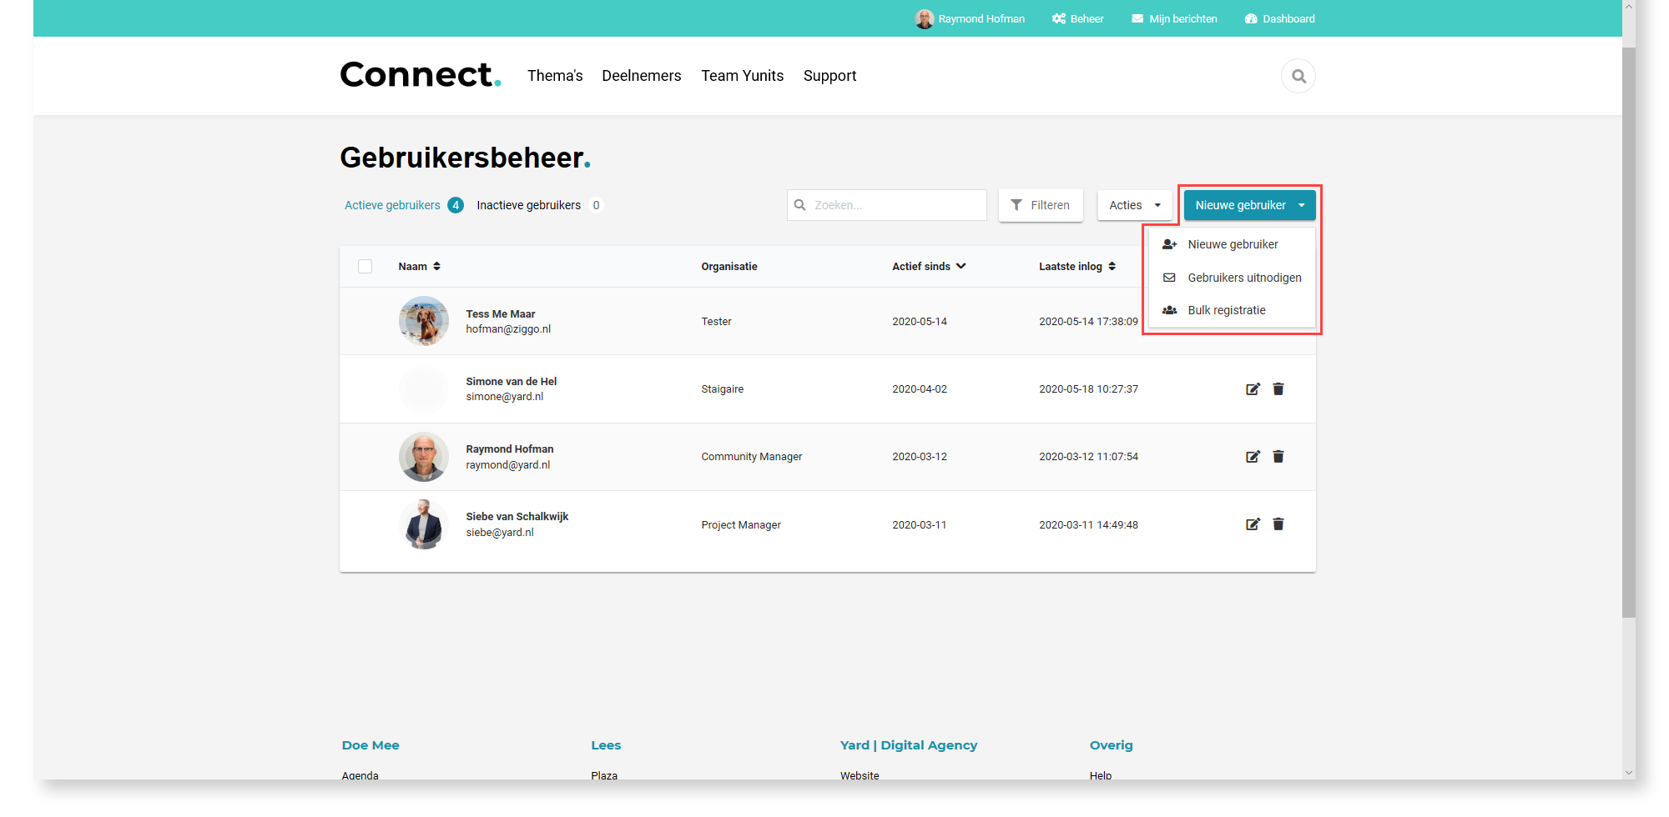Open Deelnemers navigation item

click(x=641, y=76)
